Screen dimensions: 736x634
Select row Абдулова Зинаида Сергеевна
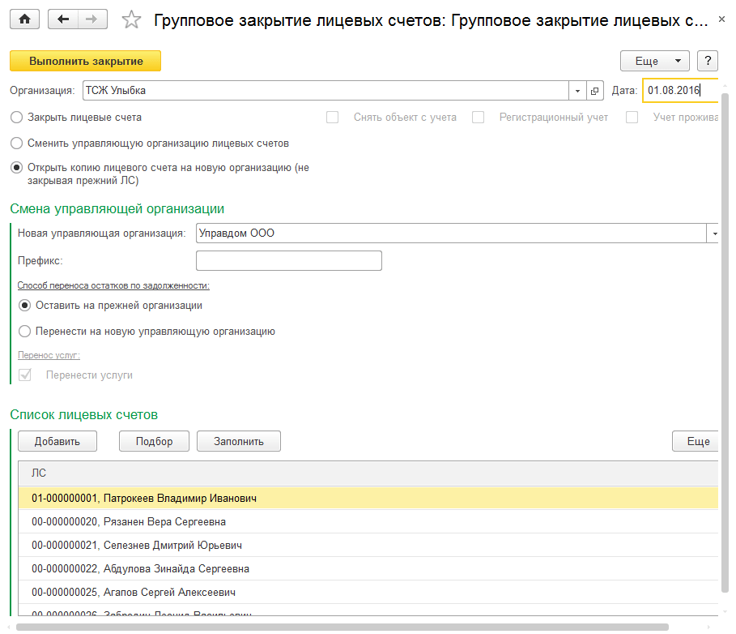click(x=368, y=569)
